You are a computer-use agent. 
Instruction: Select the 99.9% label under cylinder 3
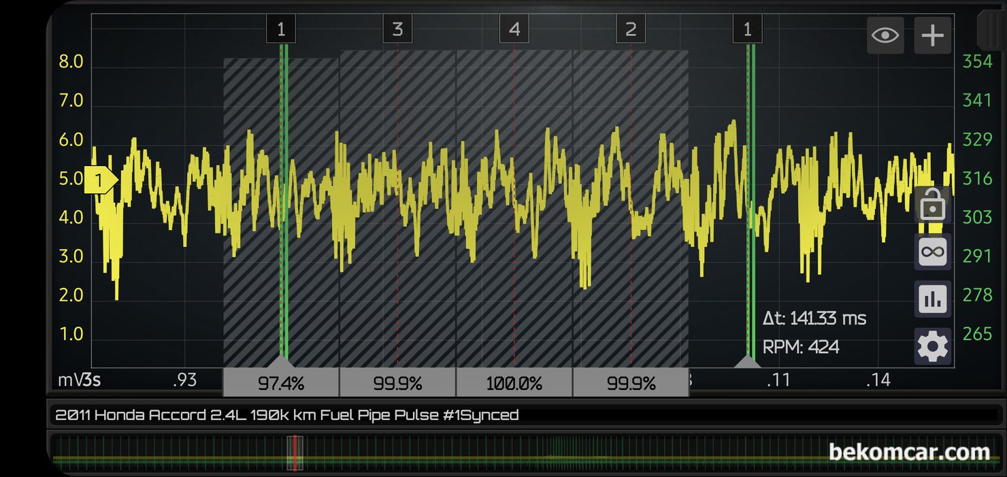click(x=397, y=383)
